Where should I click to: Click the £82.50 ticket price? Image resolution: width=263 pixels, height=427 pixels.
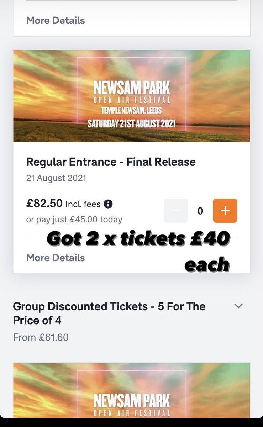pyautogui.click(x=44, y=204)
